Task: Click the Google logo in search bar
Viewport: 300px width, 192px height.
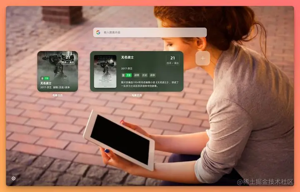Action: 98,32
